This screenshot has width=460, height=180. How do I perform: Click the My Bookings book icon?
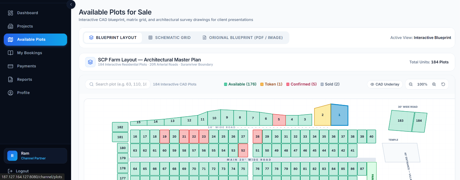click(x=10, y=53)
